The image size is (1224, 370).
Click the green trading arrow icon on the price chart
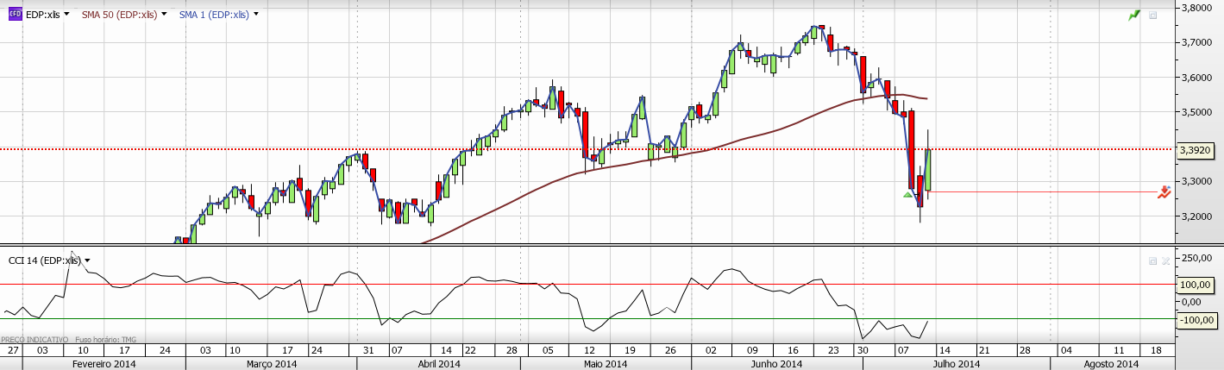1134,16
